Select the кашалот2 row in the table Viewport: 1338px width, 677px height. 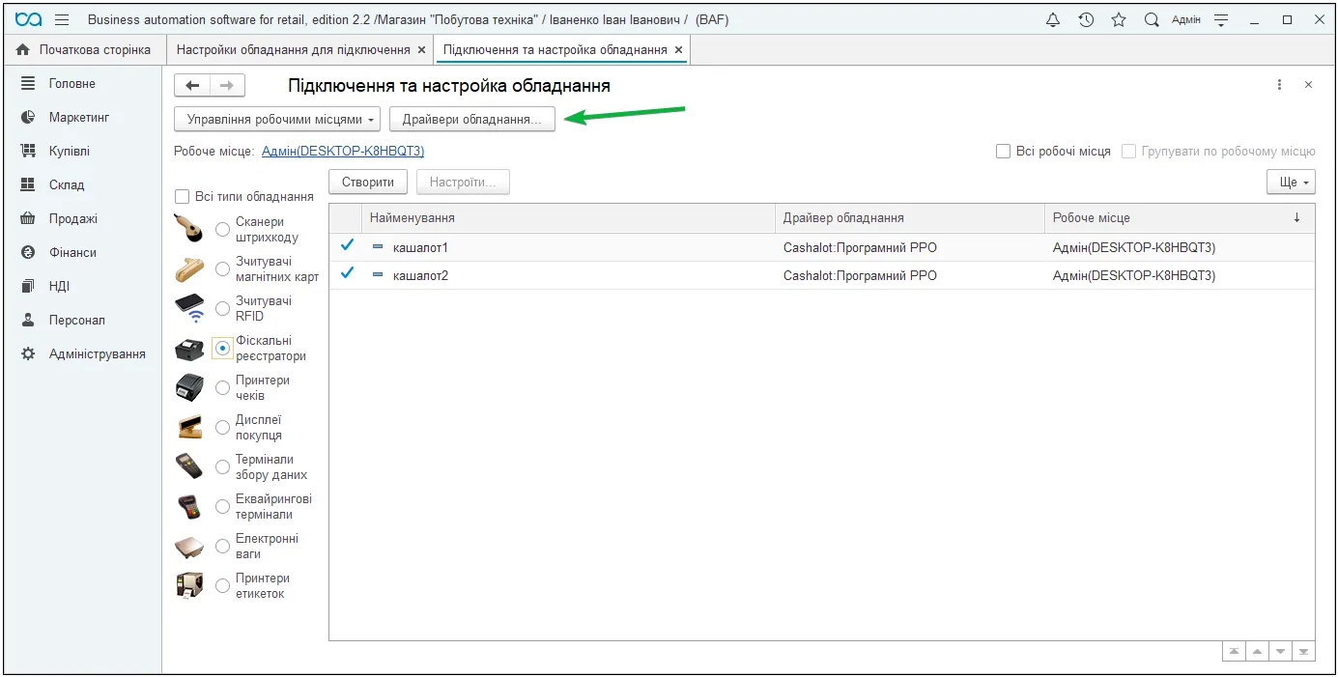click(821, 275)
